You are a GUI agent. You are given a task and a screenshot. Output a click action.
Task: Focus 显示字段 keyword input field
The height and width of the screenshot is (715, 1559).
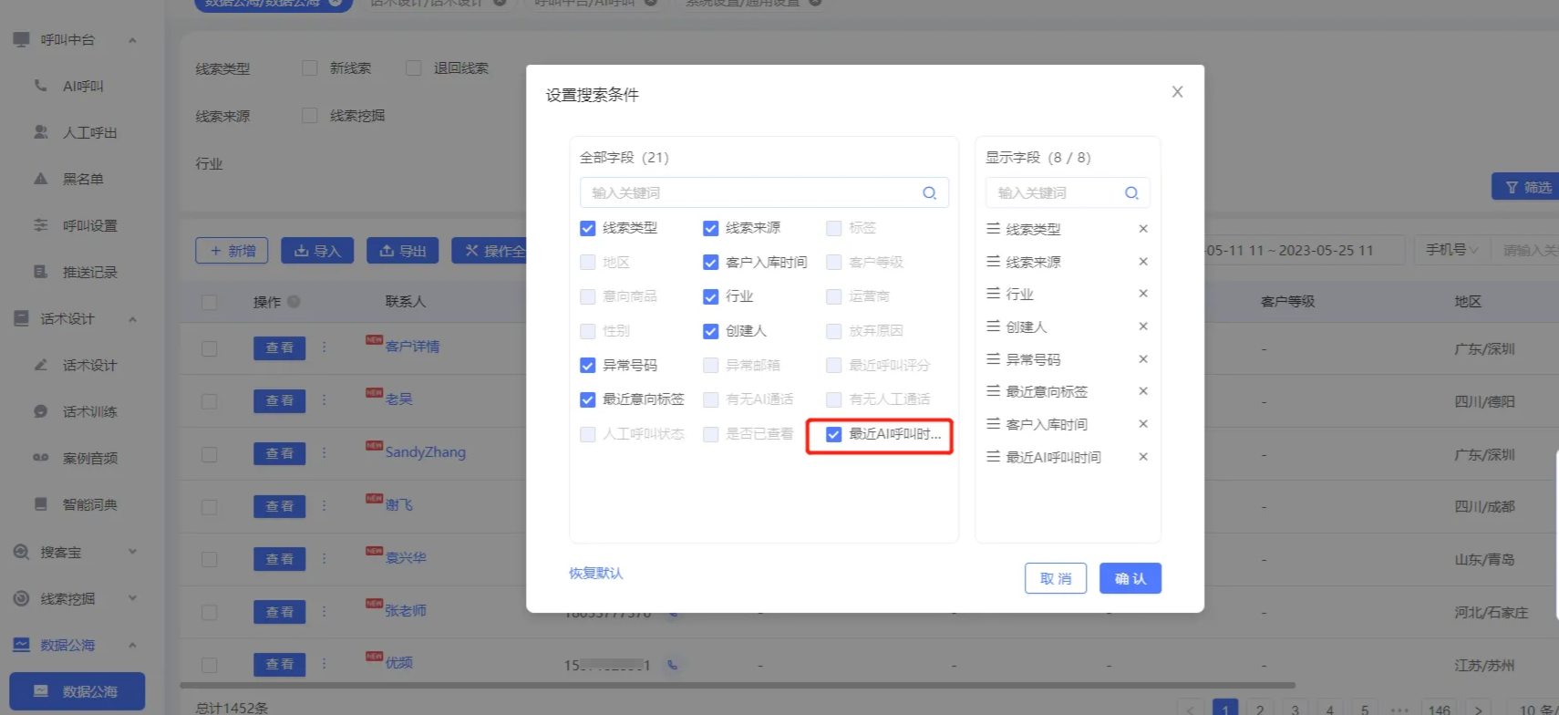1068,193
